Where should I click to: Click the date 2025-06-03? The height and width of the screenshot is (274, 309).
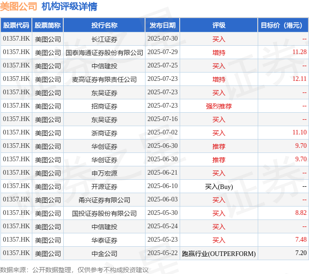[x=163, y=200]
